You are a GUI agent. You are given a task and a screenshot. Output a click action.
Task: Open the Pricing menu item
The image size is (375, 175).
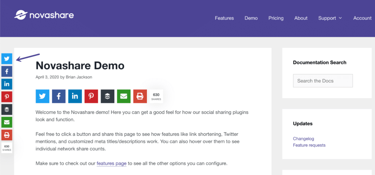(x=276, y=18)
